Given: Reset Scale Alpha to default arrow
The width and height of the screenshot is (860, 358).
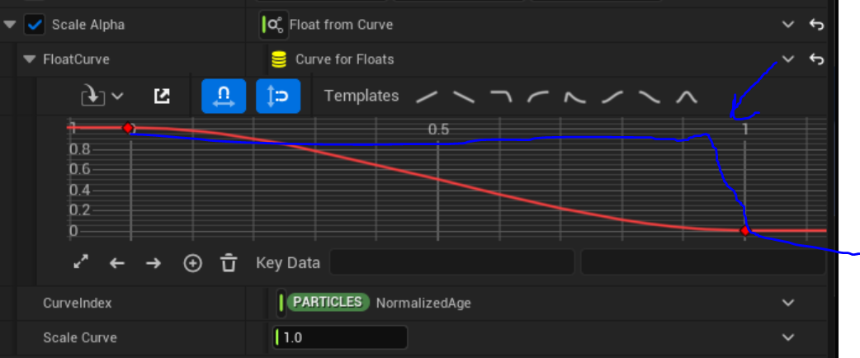Looking at the screenshot, I should pyautogui.click(x=817, y=25).
